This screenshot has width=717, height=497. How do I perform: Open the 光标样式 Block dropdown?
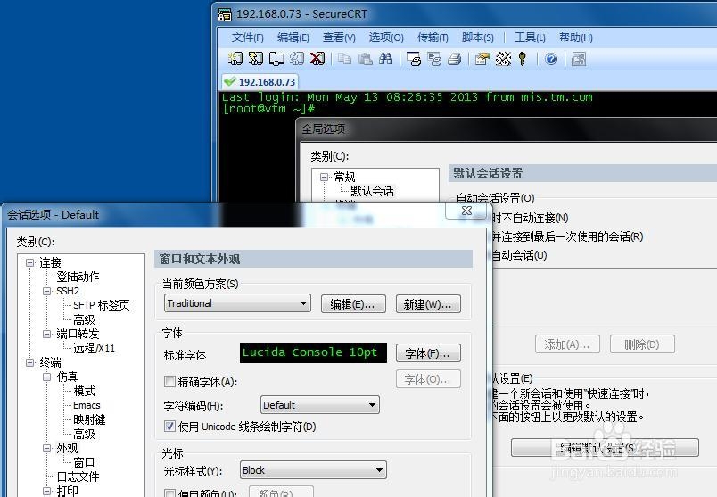pos(313,470)
